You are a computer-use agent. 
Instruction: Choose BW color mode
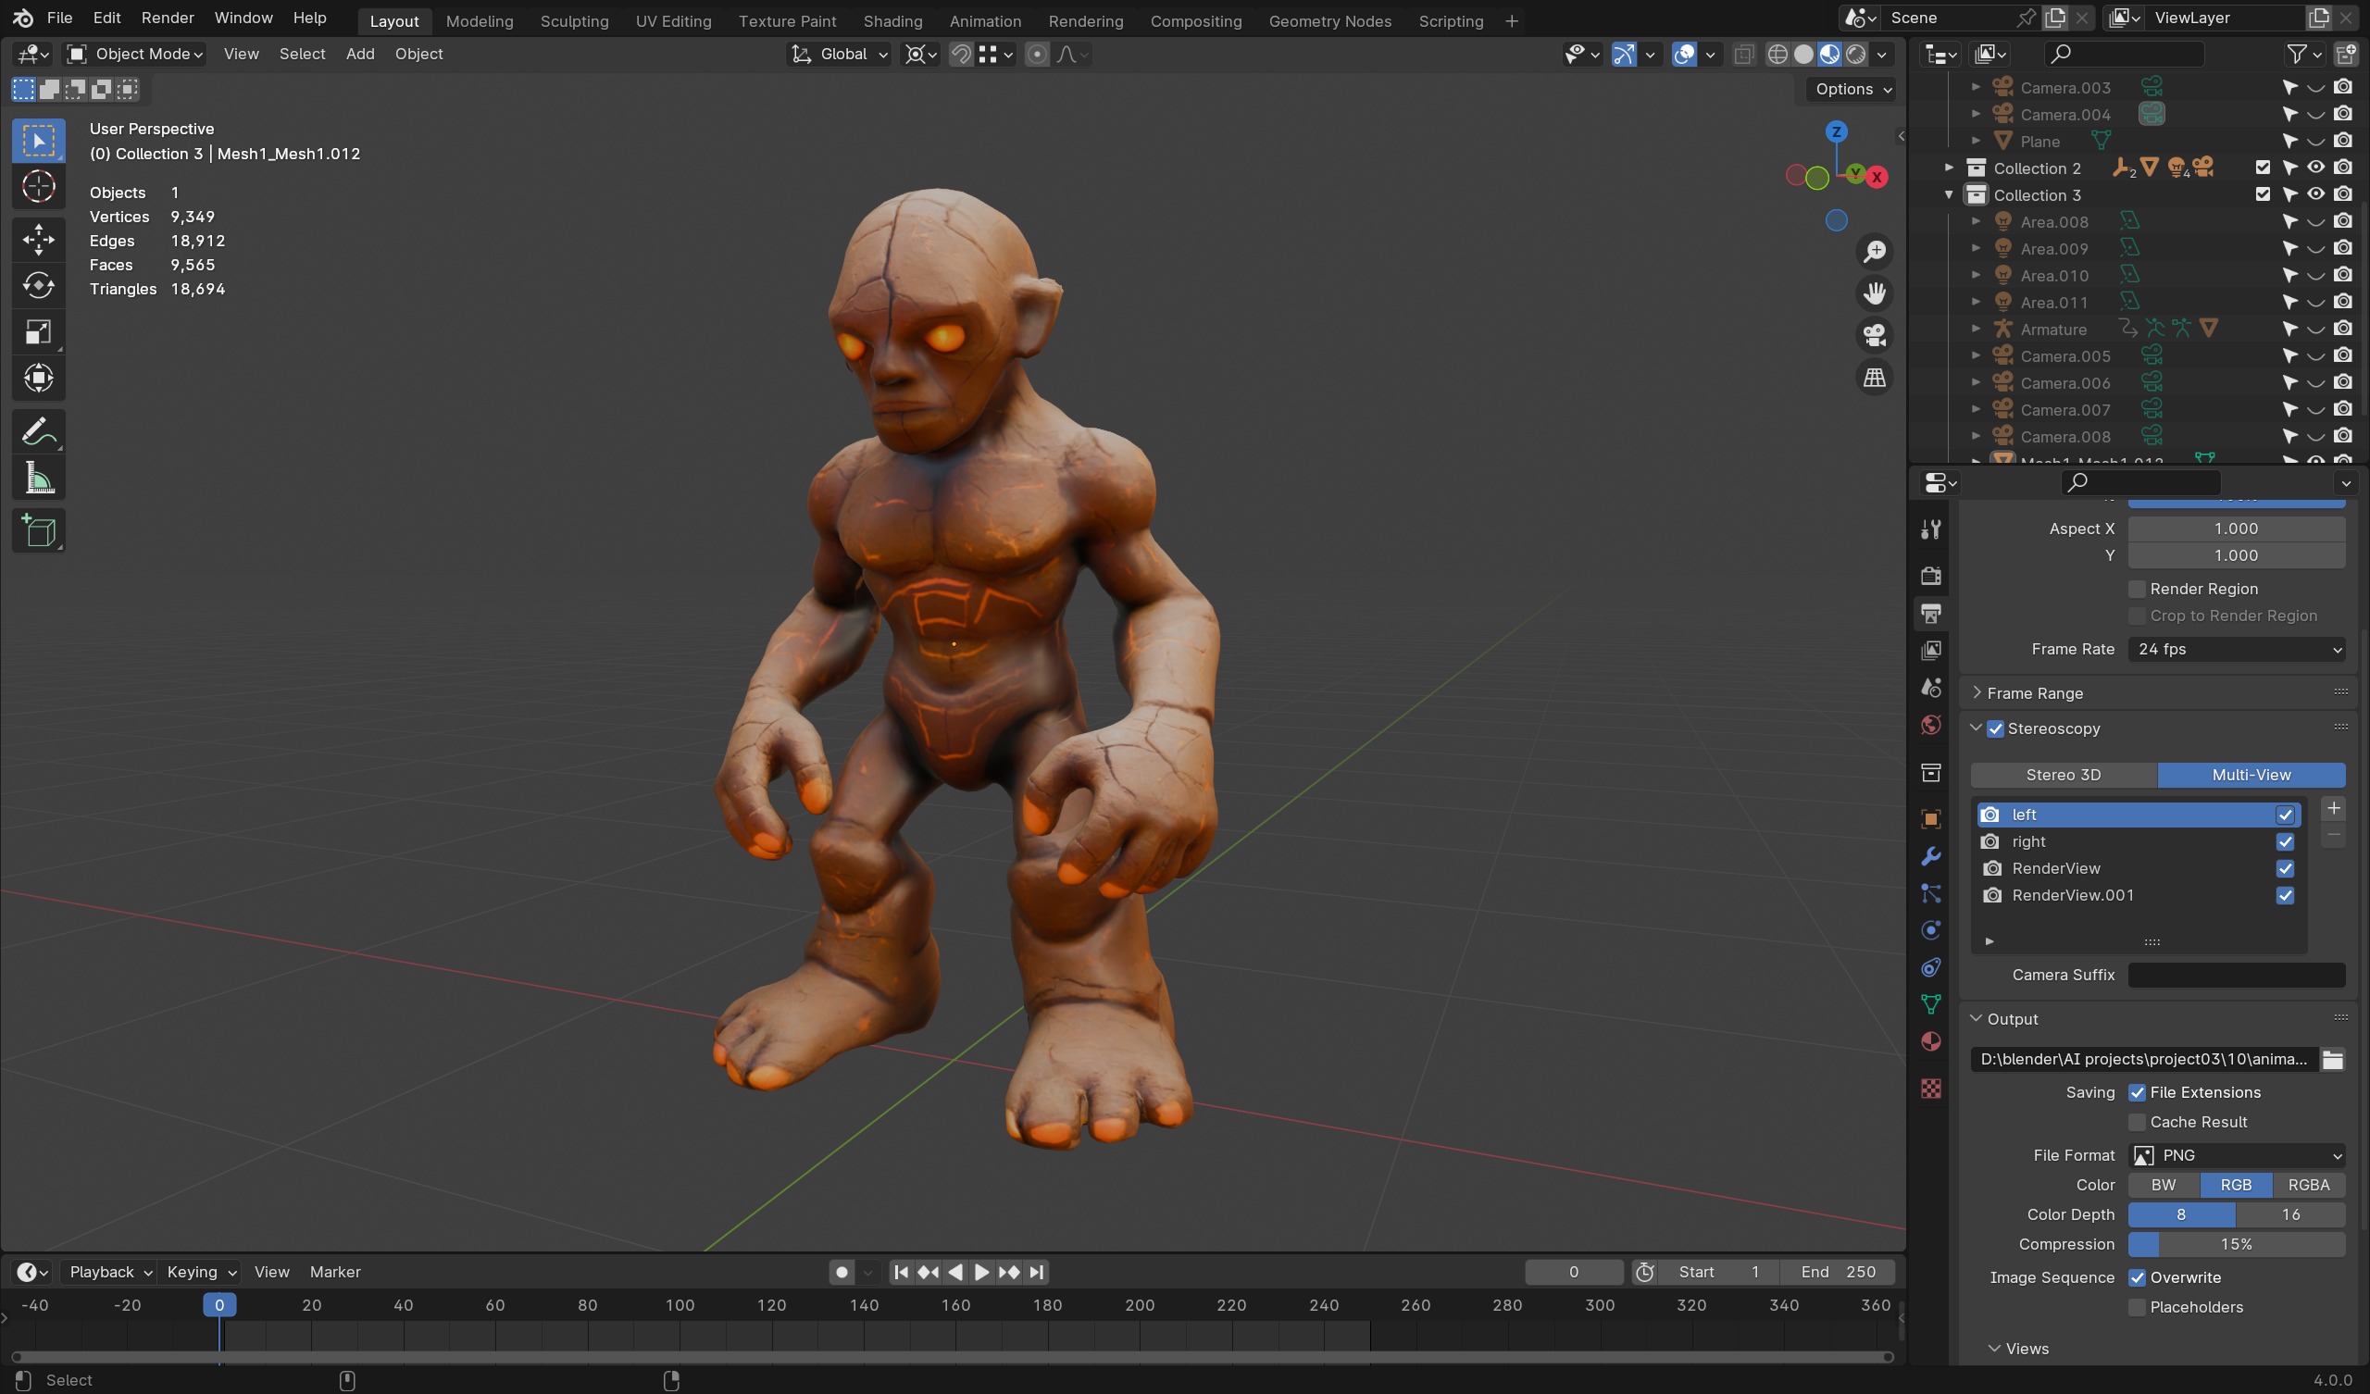tap(2164, 1185)
